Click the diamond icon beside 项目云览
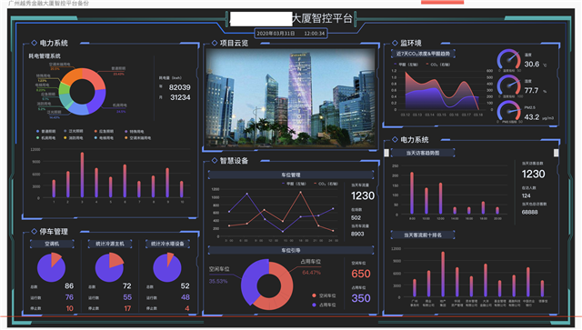582x330 pixels. coord(215,43)
